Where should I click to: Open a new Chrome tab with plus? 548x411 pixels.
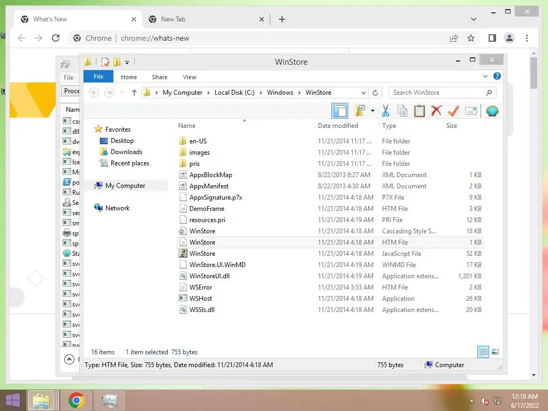coord(282,19)
